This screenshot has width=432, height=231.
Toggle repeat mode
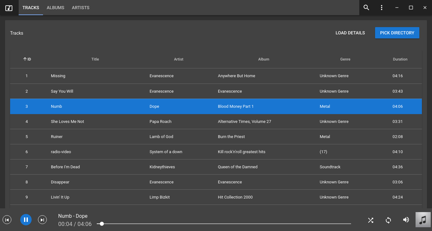pos(388,220)
